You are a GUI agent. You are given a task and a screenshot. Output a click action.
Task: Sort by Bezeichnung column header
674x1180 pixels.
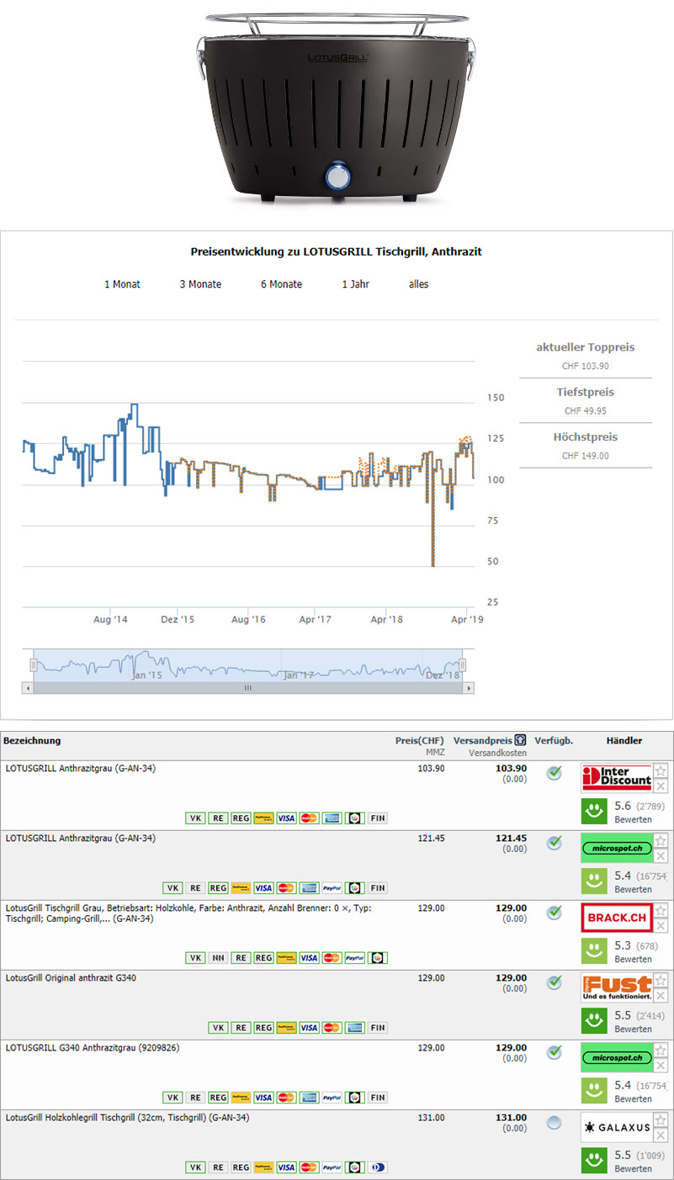(32, 741)
